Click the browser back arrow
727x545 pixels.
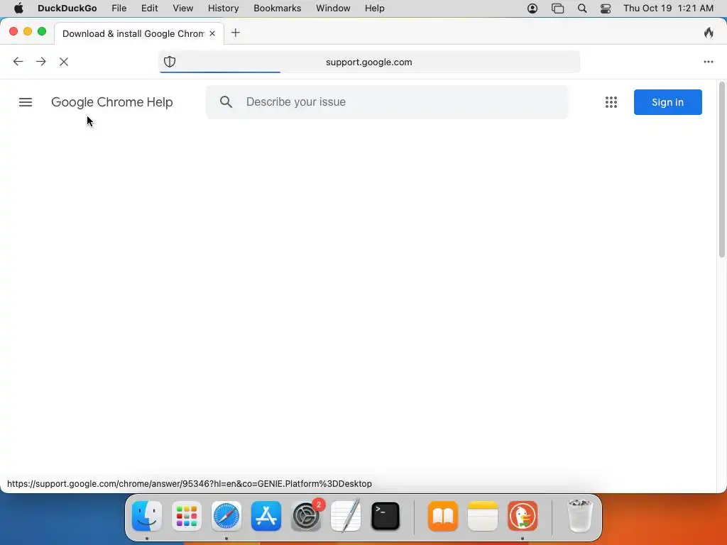tap(18, 62)
